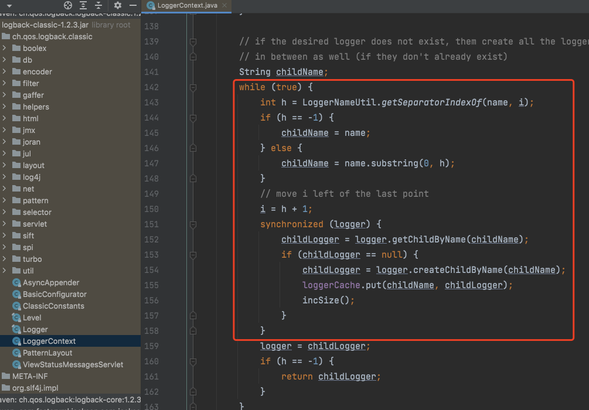Viewport: 589px width, 410px height.
Task: Click the locate/select opened file crosshair icon
Action: 68,5
